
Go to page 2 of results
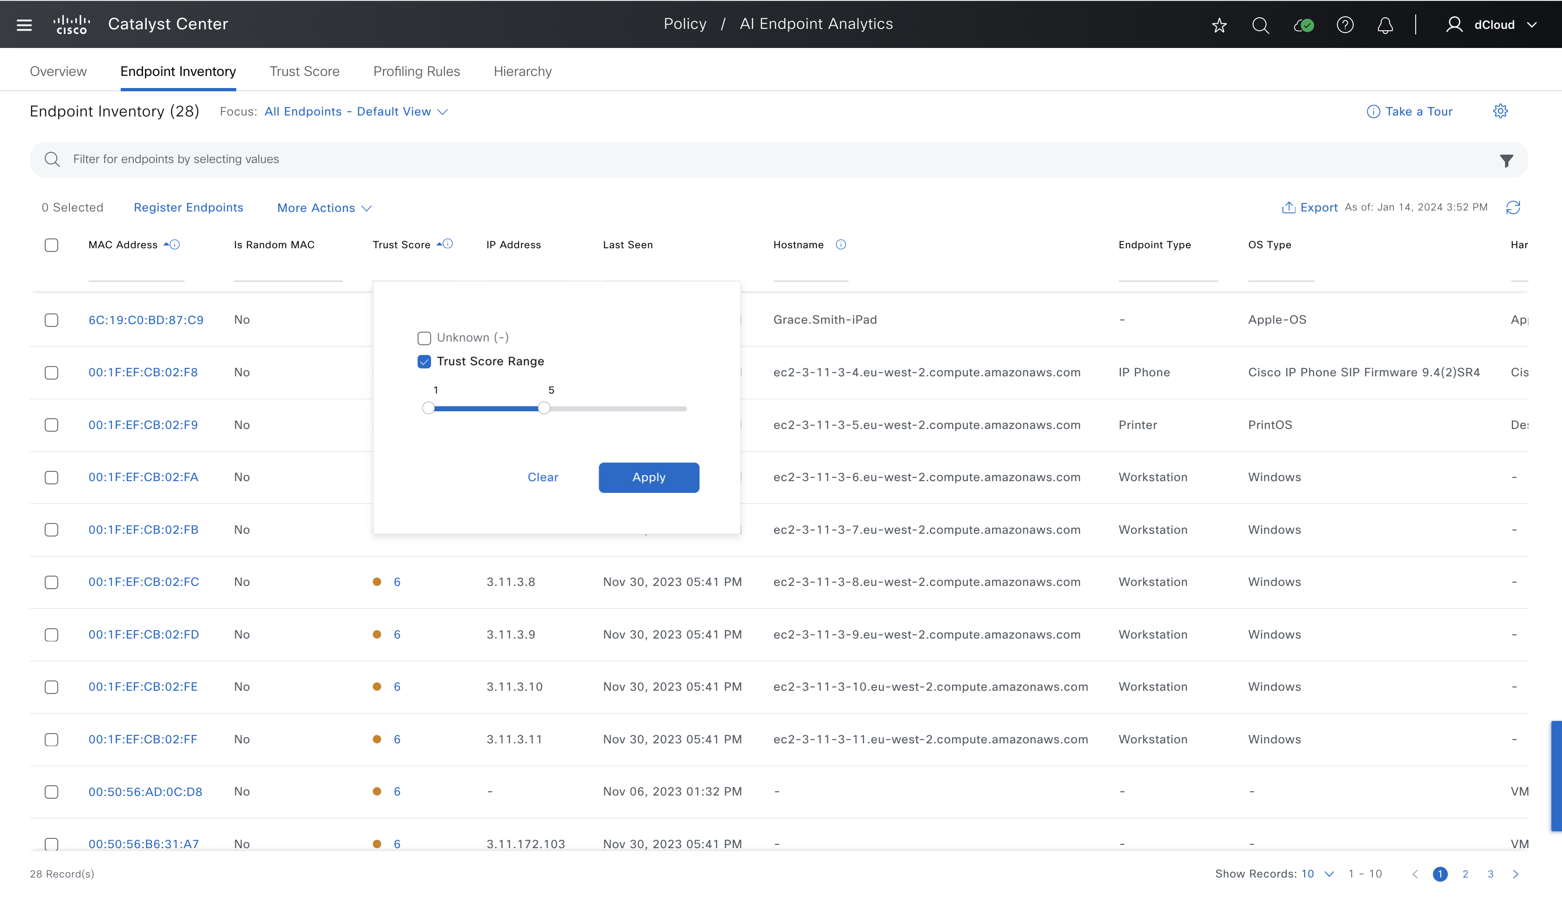[1465, 874]
